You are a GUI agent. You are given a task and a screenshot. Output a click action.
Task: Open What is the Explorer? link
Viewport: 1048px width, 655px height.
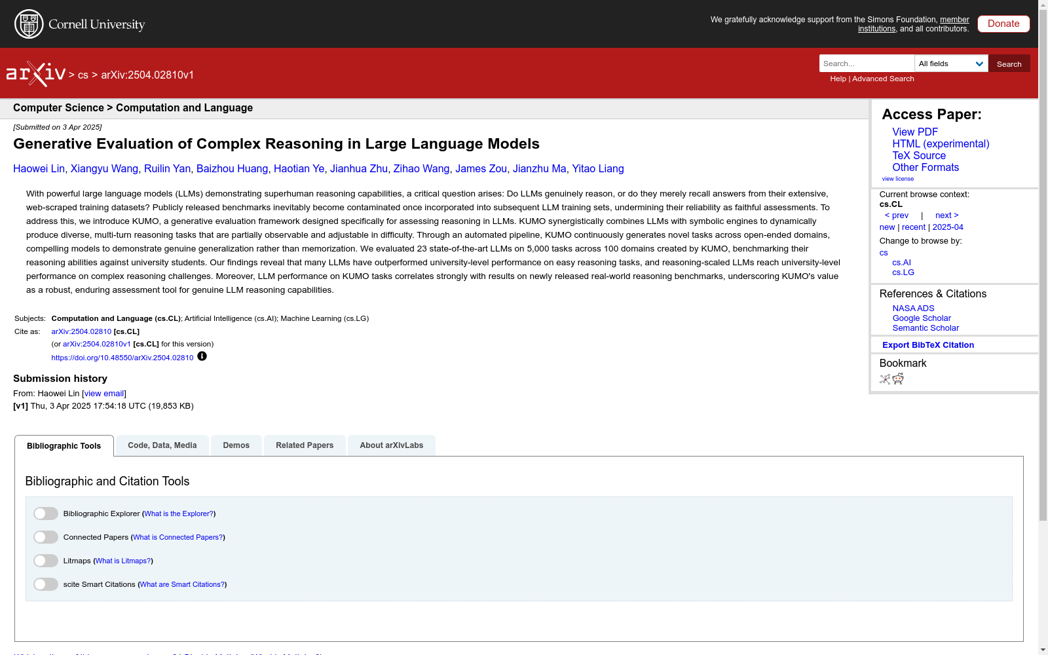(x=179, y=514)
